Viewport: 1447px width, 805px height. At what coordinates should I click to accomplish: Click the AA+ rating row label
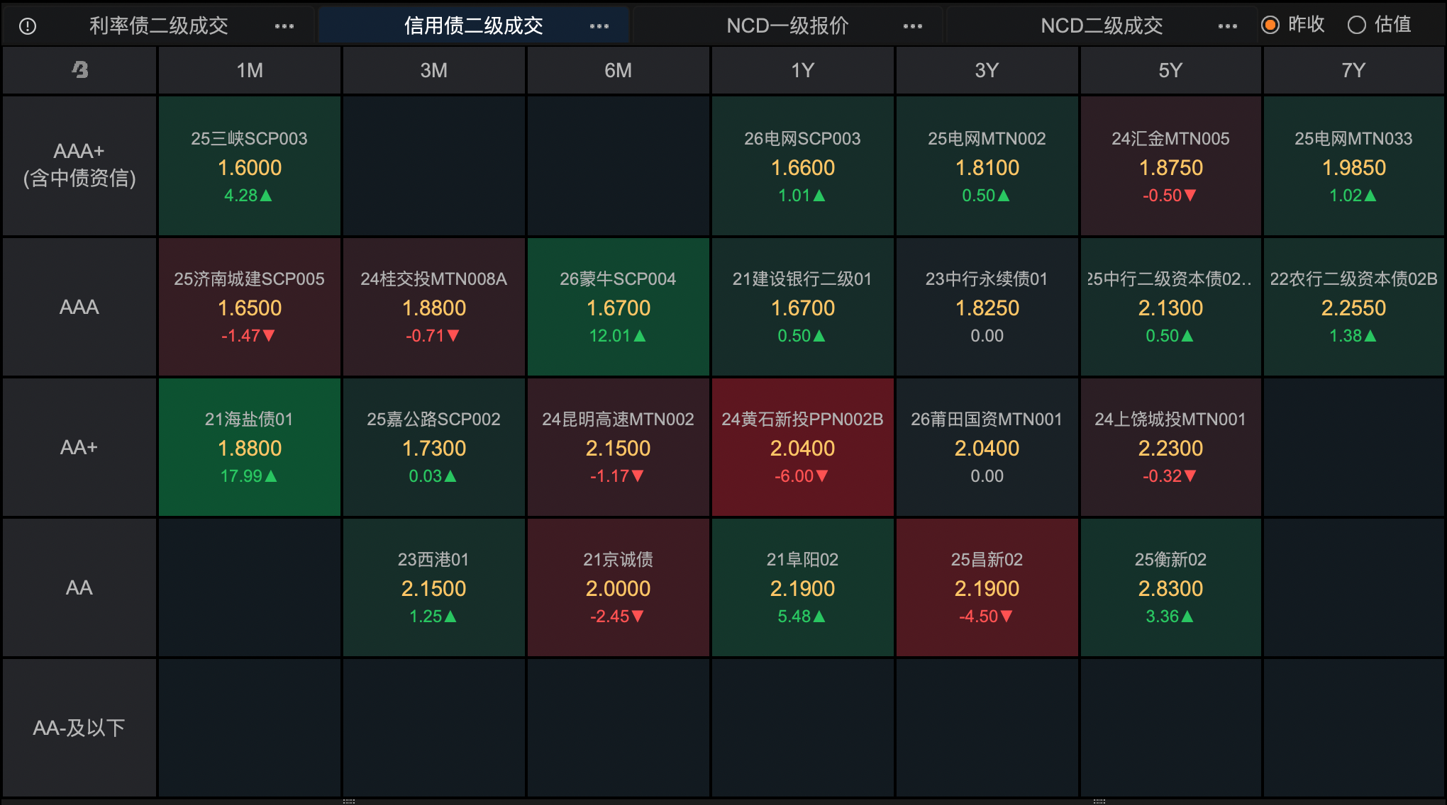point(79,447)
